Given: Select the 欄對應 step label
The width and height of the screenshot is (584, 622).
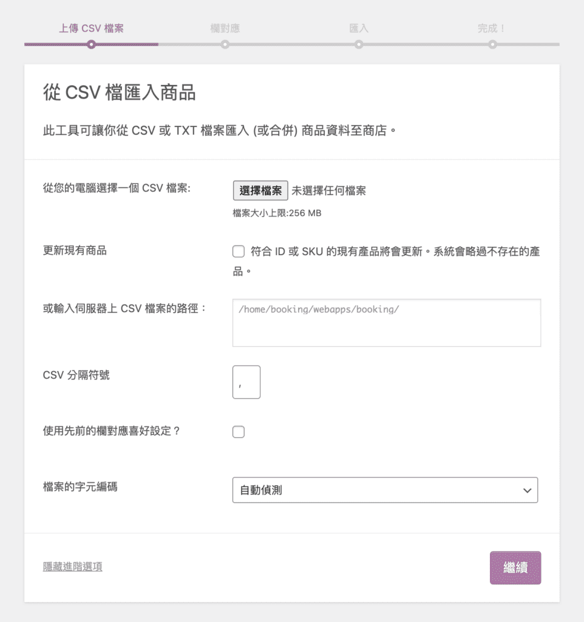Looking at the screenshot, I should pyautogui.click(x=225, y=27).
